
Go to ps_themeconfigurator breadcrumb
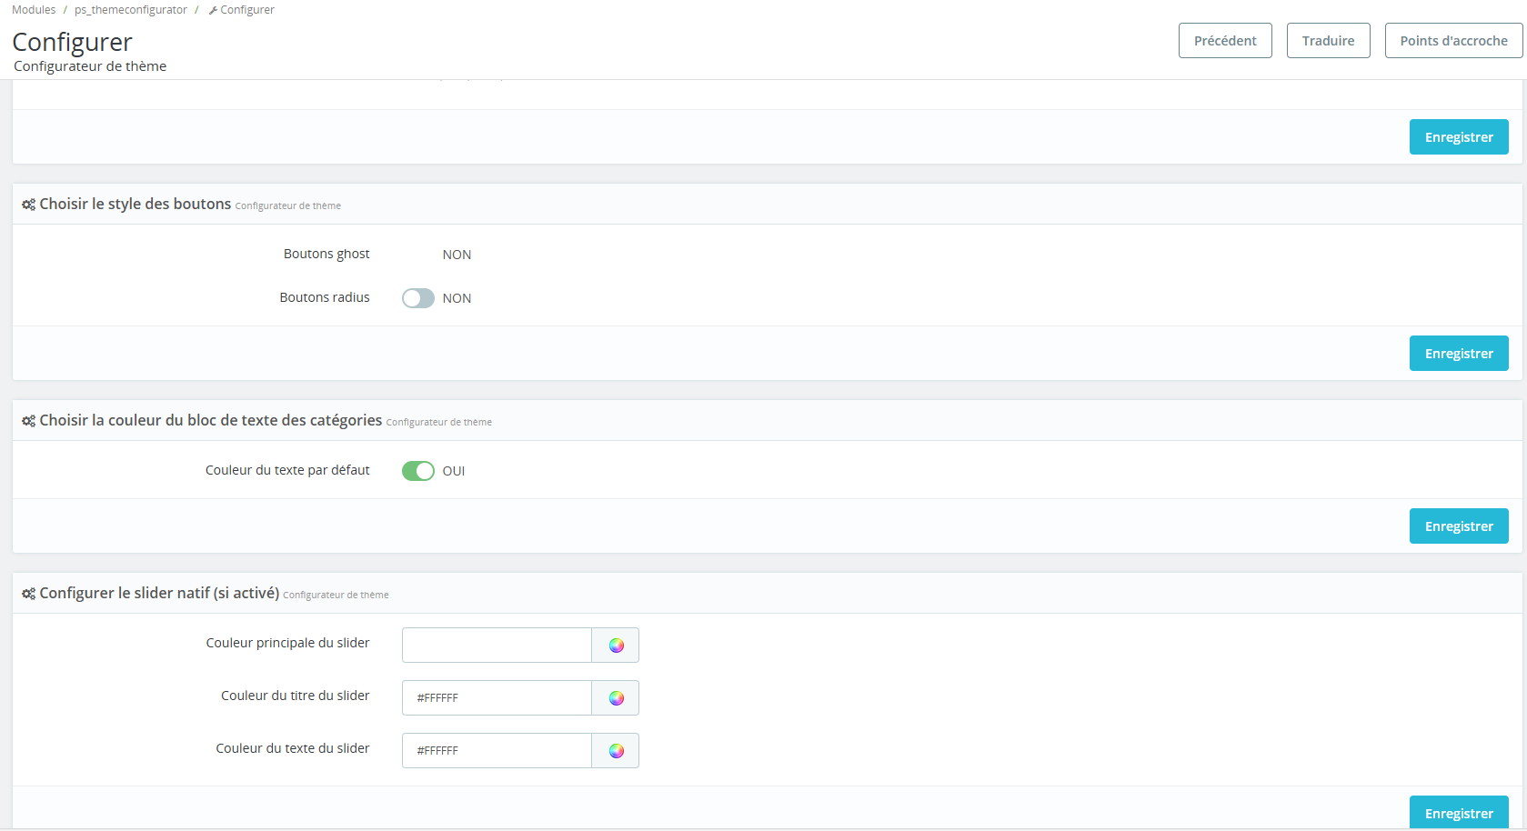pyautogui.click(x=131, y=10)
